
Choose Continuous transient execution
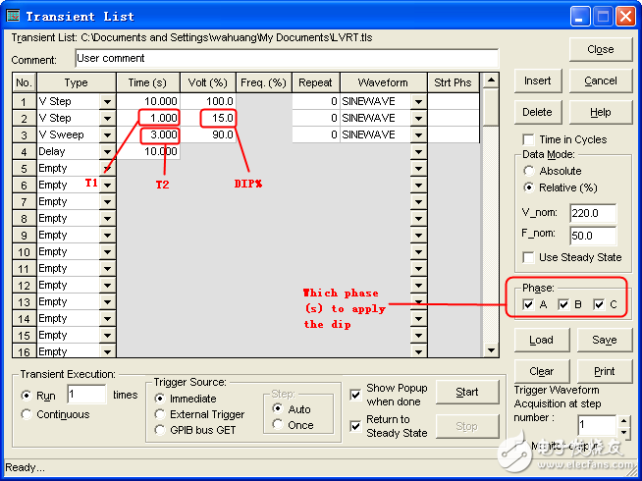[27, 414]
